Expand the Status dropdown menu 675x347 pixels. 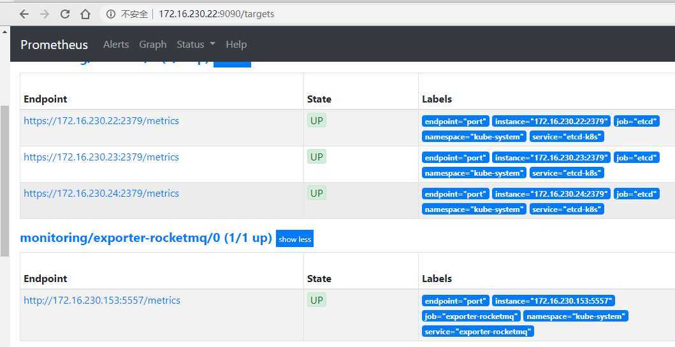pos(196,45)
